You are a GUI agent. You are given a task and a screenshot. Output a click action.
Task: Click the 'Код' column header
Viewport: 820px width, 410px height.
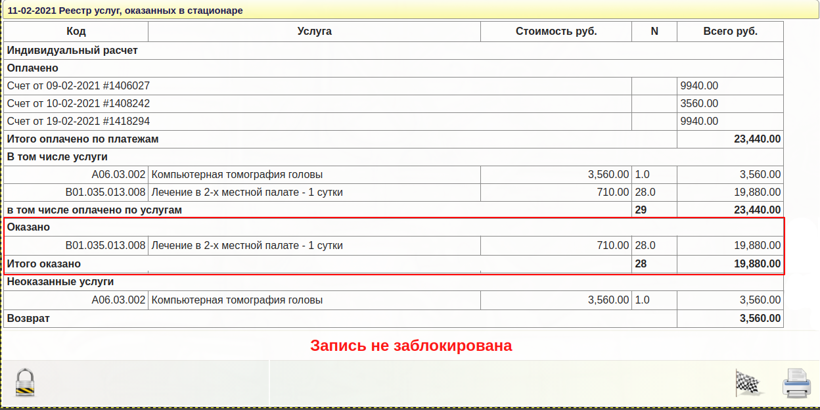click(76, 32)
